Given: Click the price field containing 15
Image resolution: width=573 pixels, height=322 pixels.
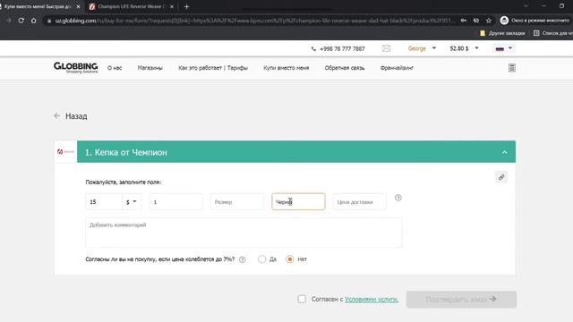Looking at the screenshot, I should click(x=104, y=202).
